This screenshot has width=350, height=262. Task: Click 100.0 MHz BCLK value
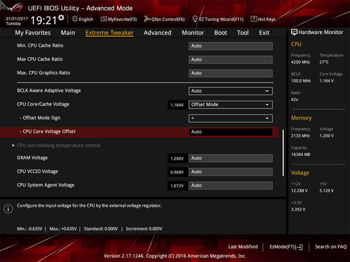coord(301,81)
